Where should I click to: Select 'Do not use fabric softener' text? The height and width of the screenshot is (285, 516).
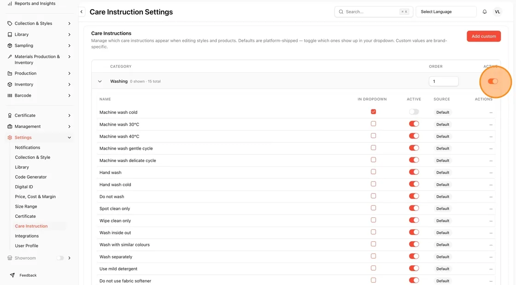[x=125, y=281]
